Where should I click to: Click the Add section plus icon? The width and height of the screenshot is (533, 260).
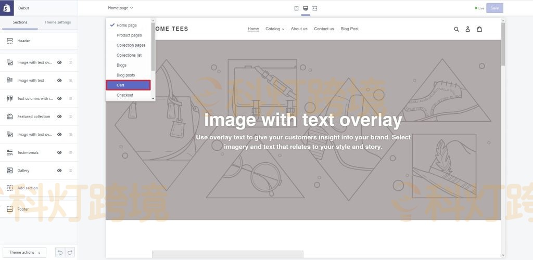[x=9, y=188]
